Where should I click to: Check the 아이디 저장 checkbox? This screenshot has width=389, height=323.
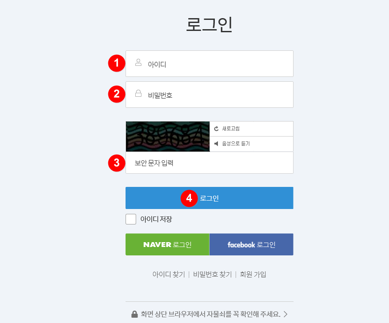[131, 219]
